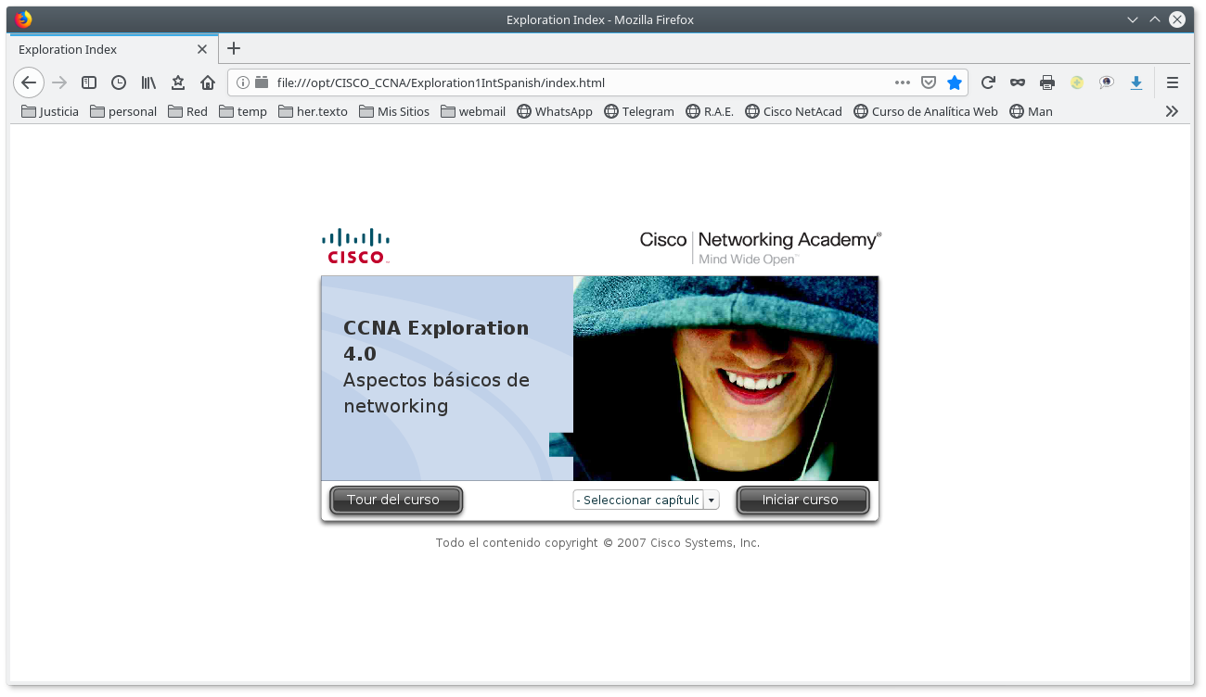This screenshot has width=1206, height=697.
Task: Open a new tab with plus button
Action: pyautogui.click(x=234, y=48)
